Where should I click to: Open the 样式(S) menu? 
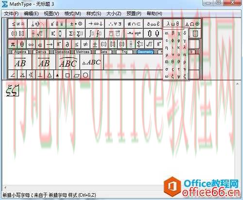(94, 14)
